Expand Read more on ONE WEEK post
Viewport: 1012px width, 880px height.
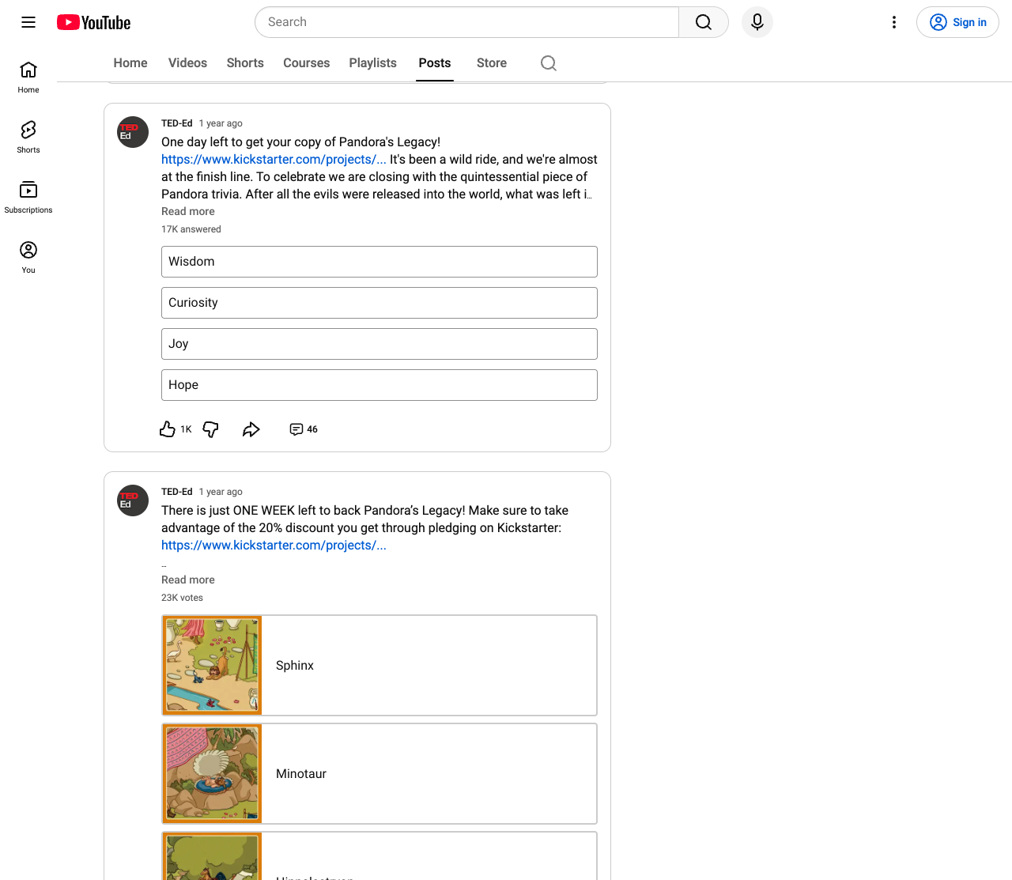pyautogui.click(x=188, y=580)
